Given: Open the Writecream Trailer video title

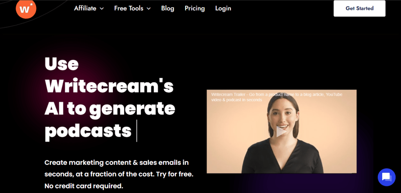Looking at the screenshot, I should (277, 97).
